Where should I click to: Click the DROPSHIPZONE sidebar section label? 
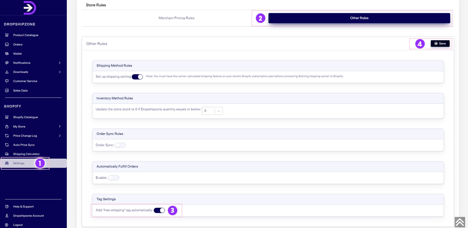tap(20, 24)
